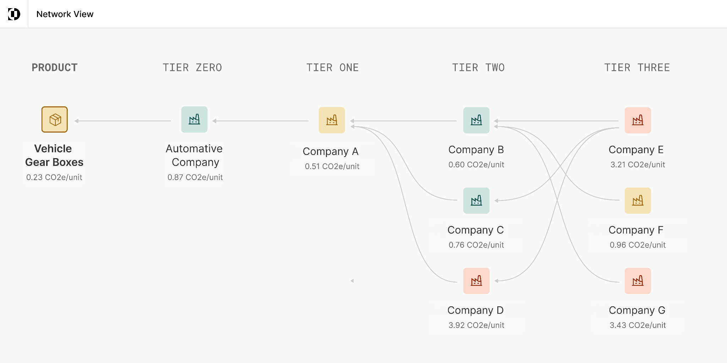Select the Vehicle Gear Boxes product icon
The image size is (727, 363).
54,119
